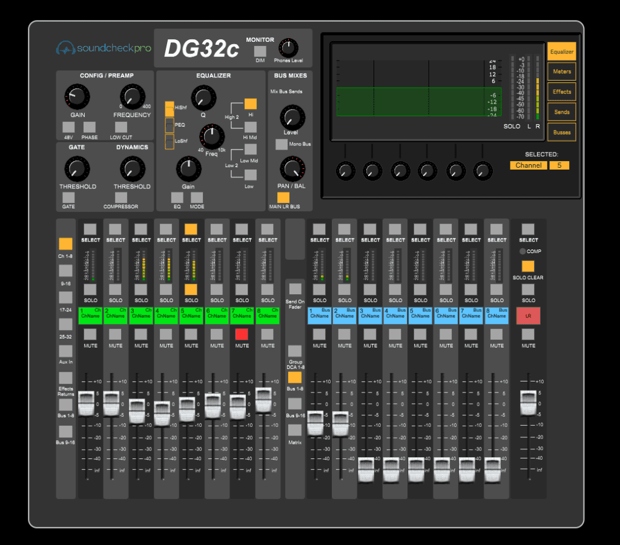
Task: Select the Low Mid EQ band
Action: 251,149
